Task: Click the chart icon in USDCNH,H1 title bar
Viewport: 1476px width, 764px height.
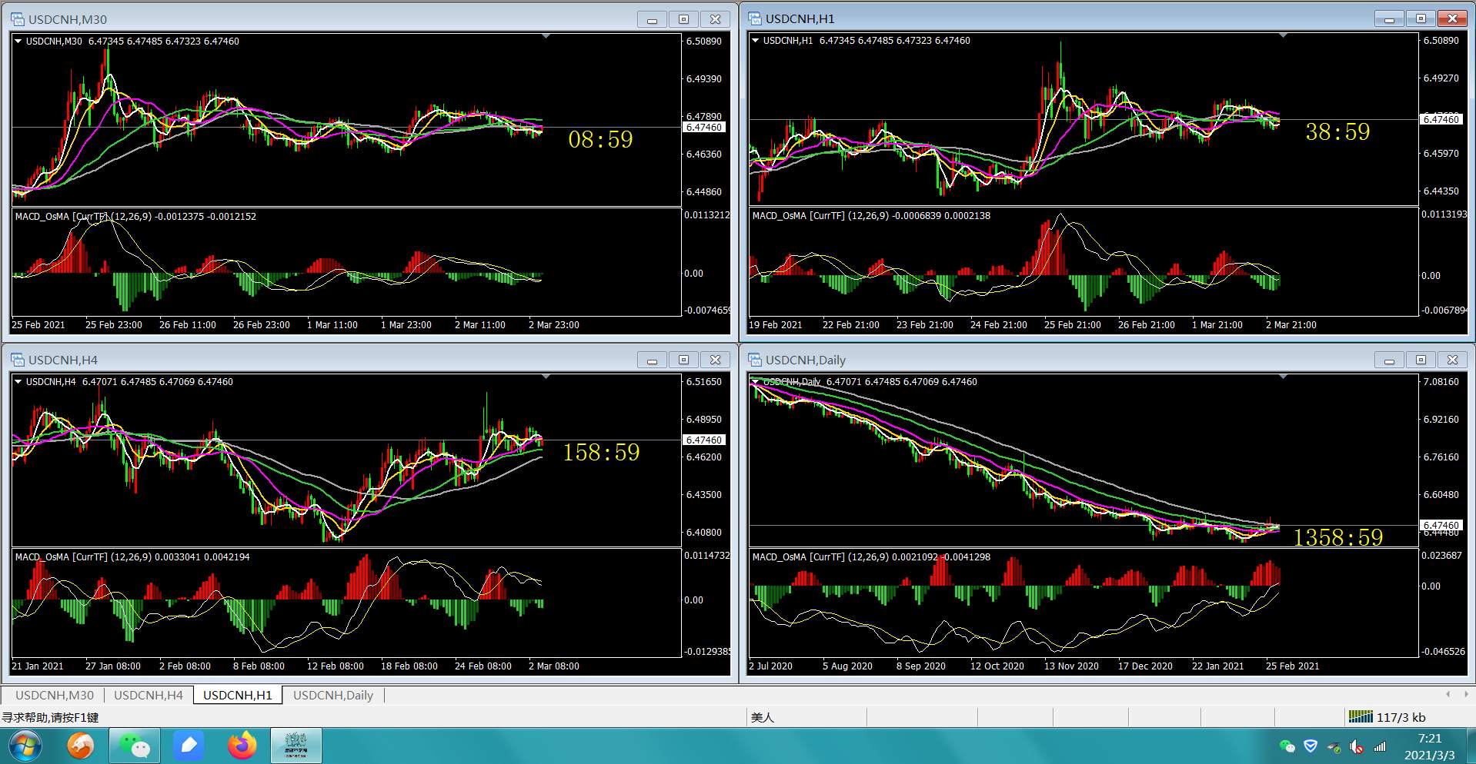Action: click(755, 18)
